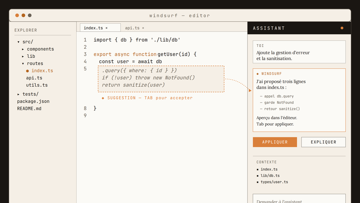Click line number 3 in the gutter
Screen dimensions: 360x203
point(85,54)
